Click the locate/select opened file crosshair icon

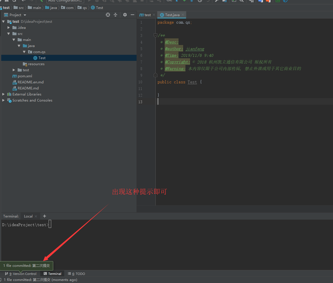point(108,15)
